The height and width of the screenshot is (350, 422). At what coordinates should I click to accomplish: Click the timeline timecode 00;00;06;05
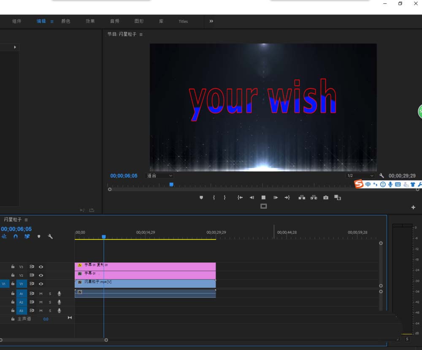click(x=16, y=229)
